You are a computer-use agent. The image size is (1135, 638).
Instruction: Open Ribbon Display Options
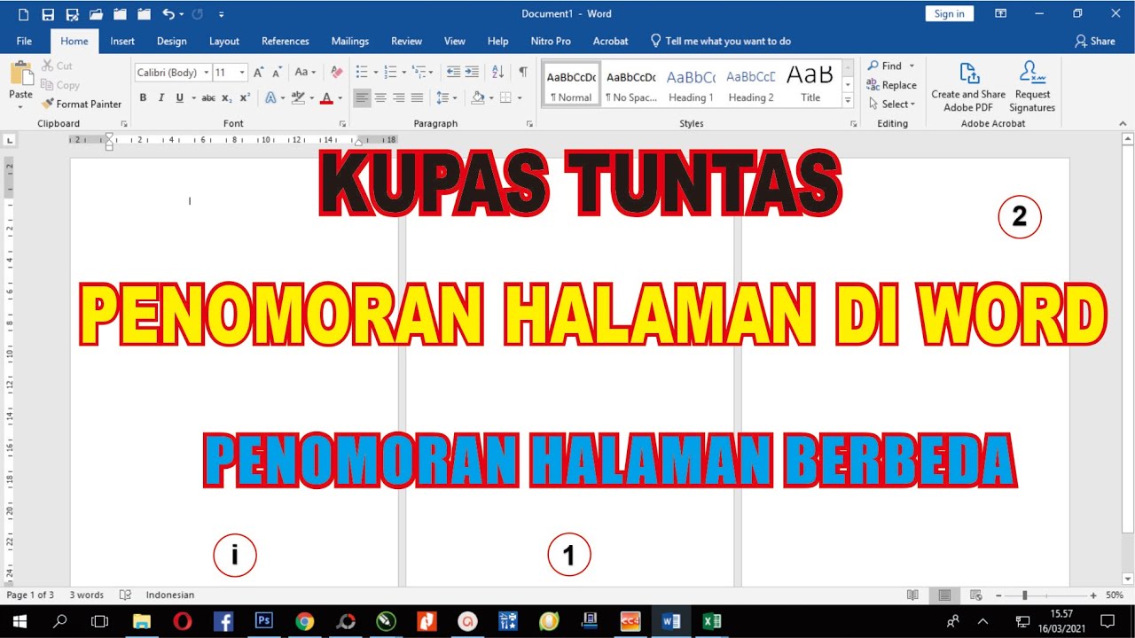[x=1000, y=13]
